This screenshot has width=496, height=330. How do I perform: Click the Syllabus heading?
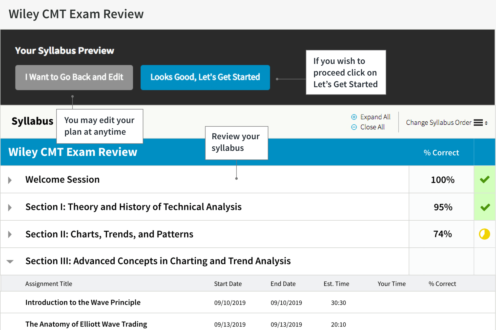32,121
